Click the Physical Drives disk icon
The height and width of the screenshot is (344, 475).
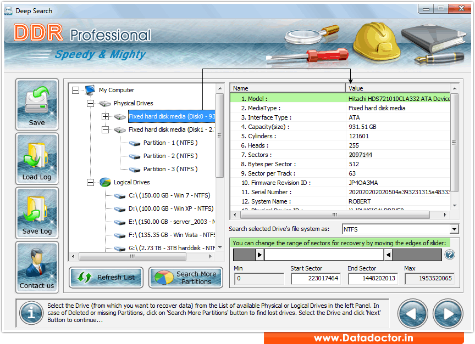coord(105,103)
